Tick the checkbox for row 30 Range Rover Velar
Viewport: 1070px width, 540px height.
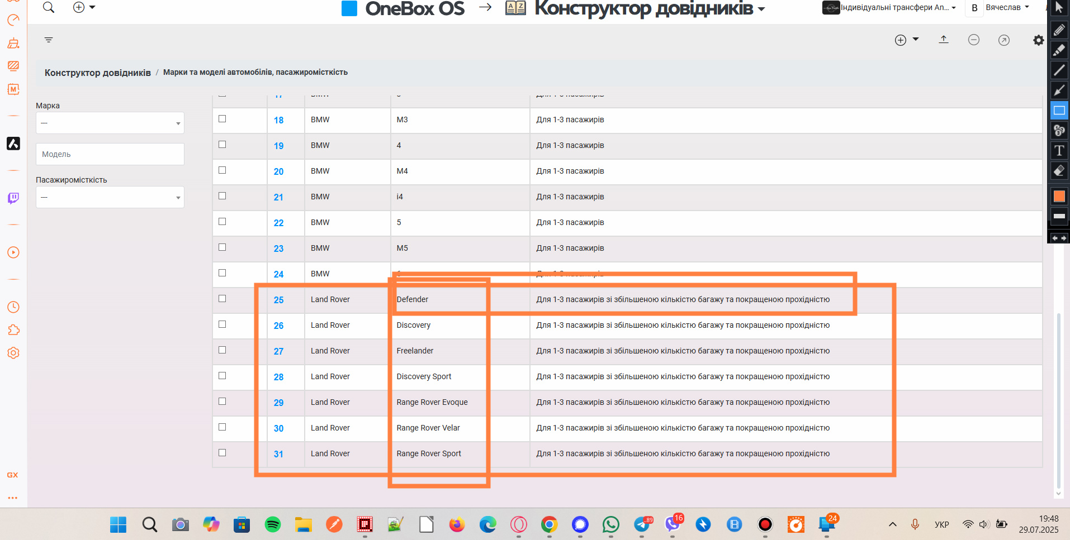pyautogui.click(x=222, y=427)
